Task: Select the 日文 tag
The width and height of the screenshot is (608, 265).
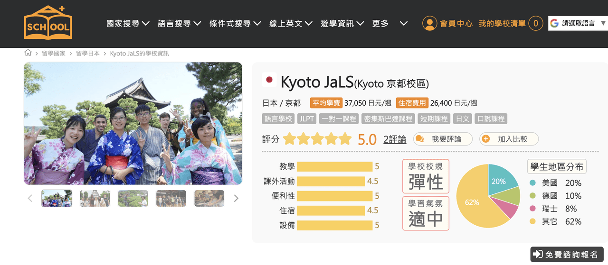Action: coord(463,119)
